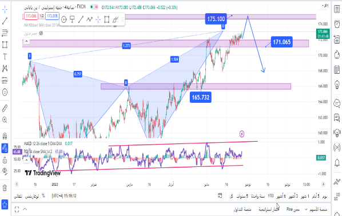The image size is (342, 216).
Task: Open the text annotation tool
Action: coord(5,57)
